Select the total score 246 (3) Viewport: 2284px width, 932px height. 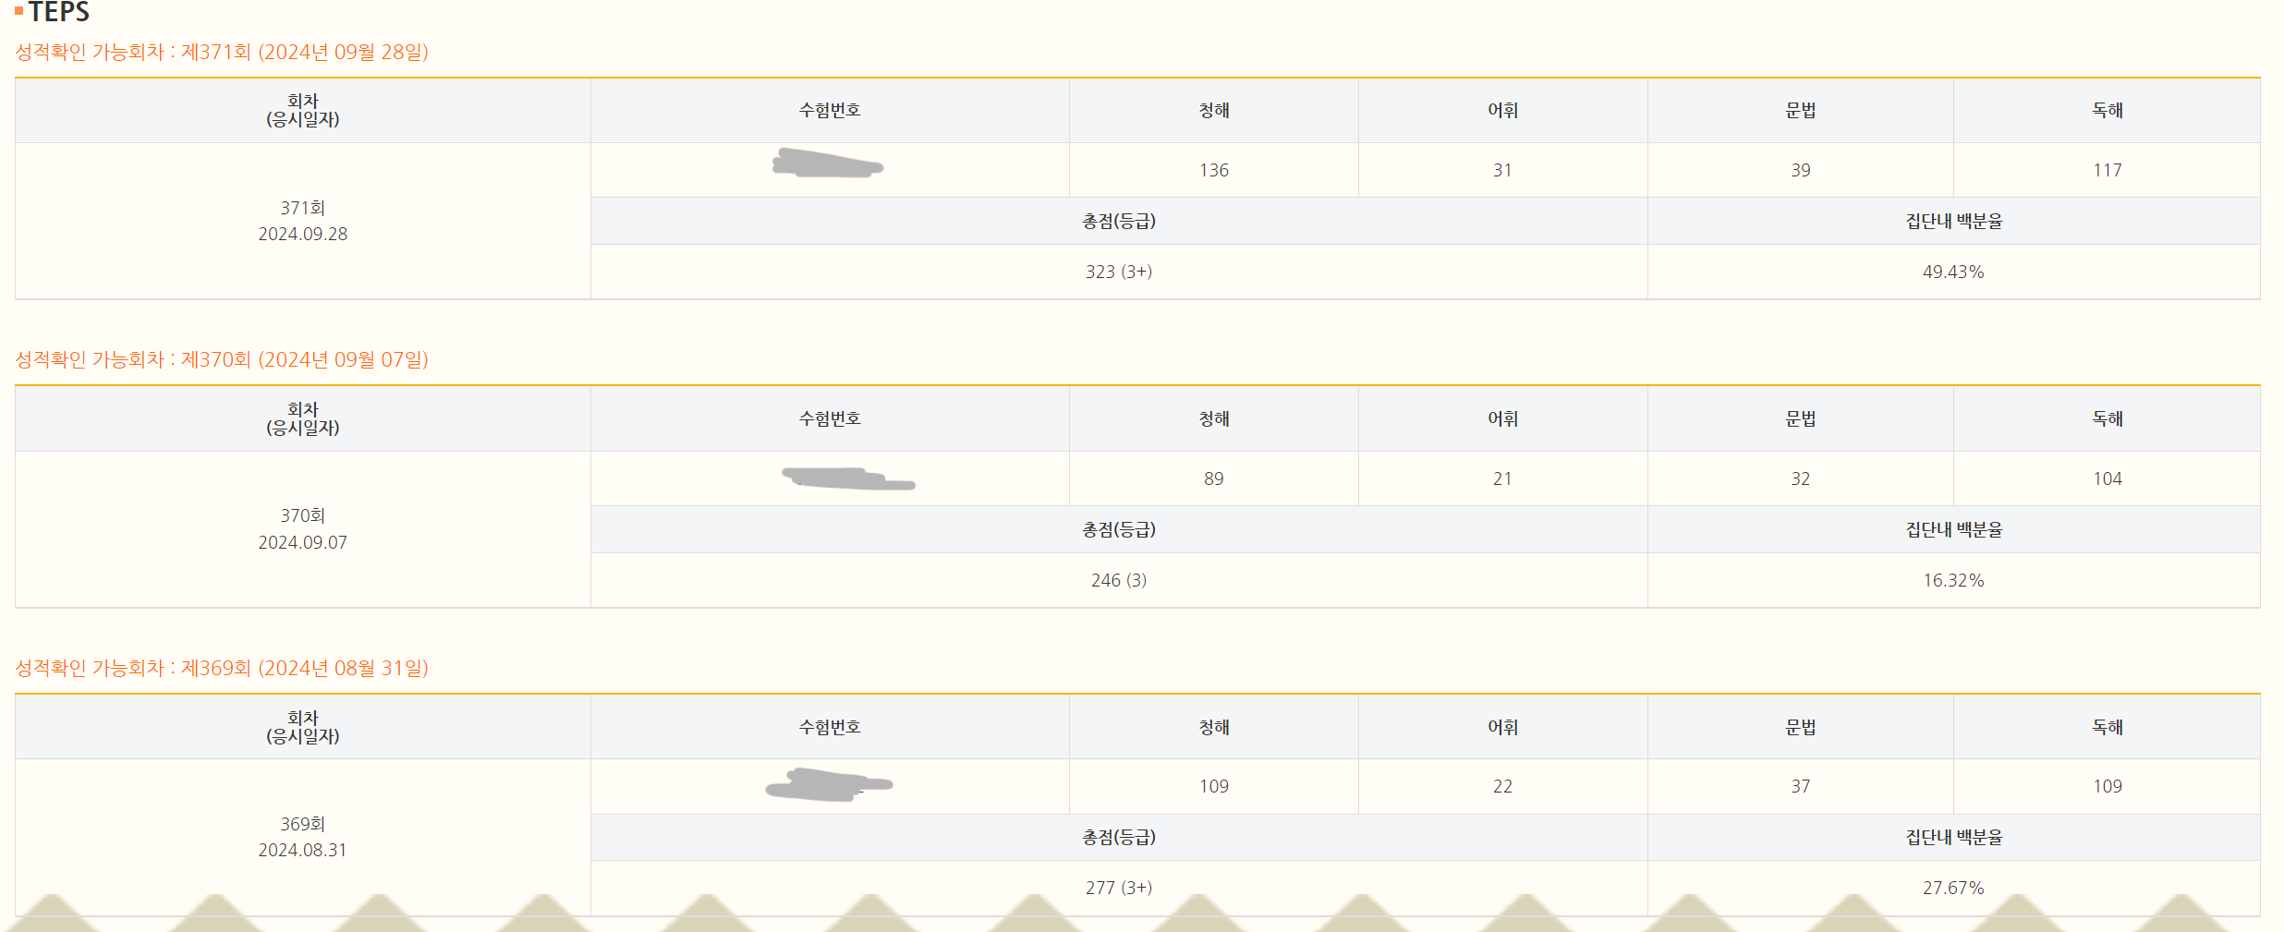click(1118, 580)
